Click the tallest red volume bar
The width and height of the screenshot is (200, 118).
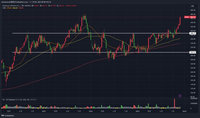tap(174, 103)
